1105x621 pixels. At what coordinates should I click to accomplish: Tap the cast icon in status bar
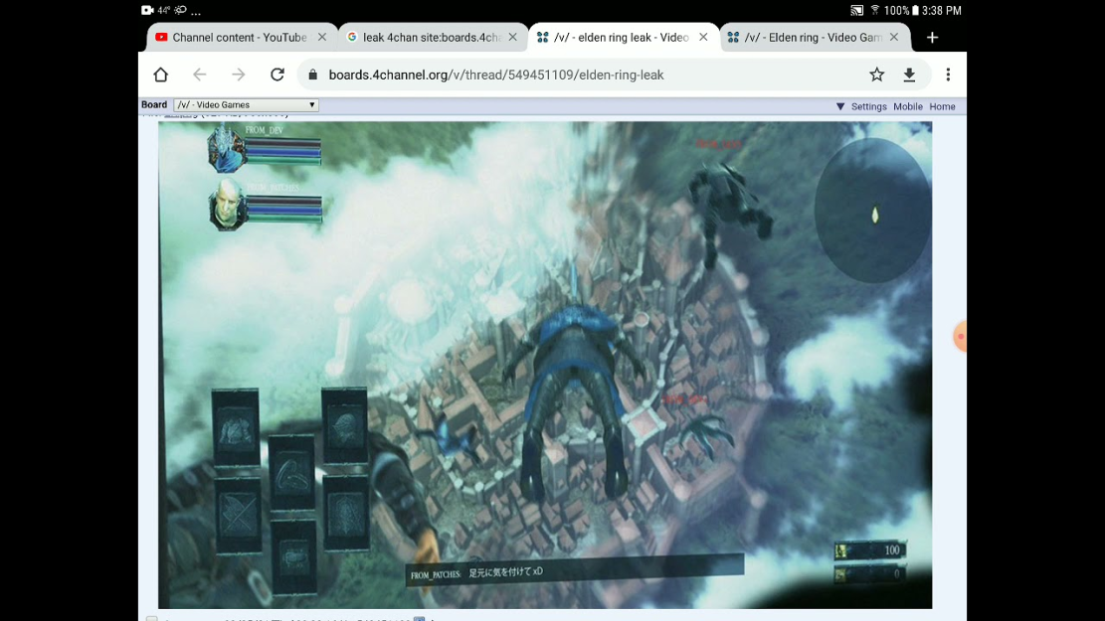click(856, 10)
